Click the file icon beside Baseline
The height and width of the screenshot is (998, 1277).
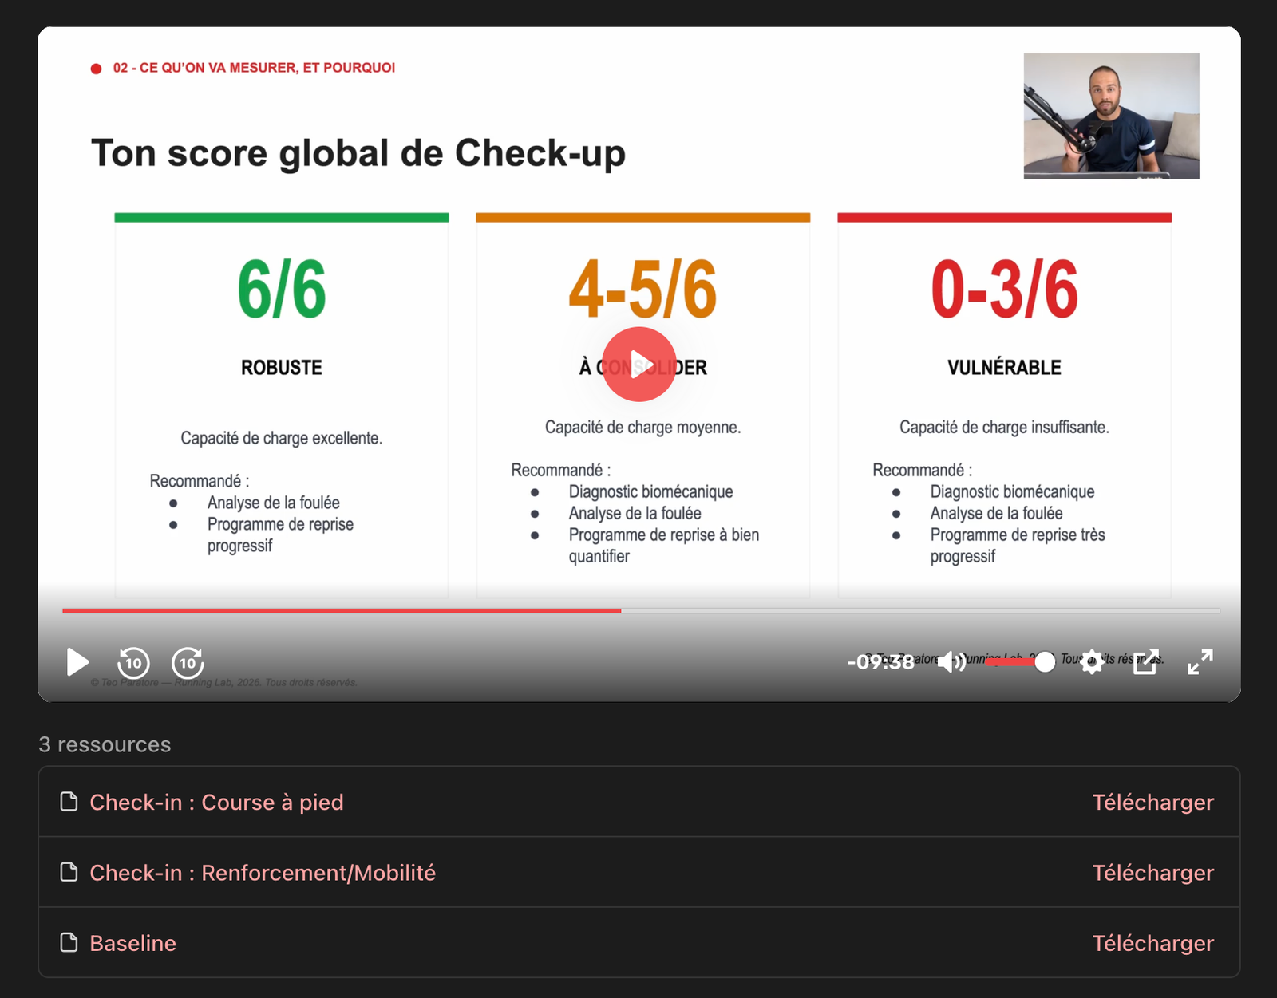[x=69, y=942]
